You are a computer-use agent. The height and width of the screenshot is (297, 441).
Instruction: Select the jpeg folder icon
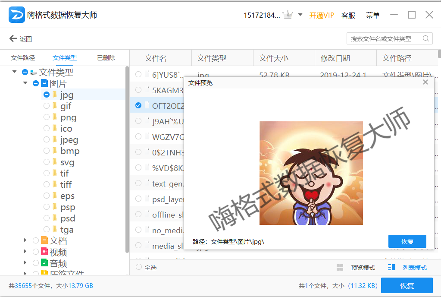coord(55,139)
